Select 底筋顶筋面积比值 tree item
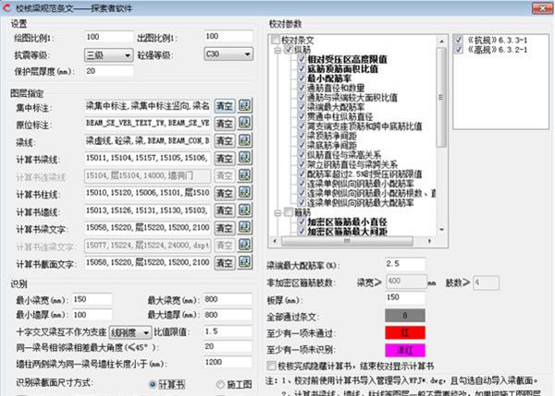Viewport: 555px width, 396px height. pos(342,68)
